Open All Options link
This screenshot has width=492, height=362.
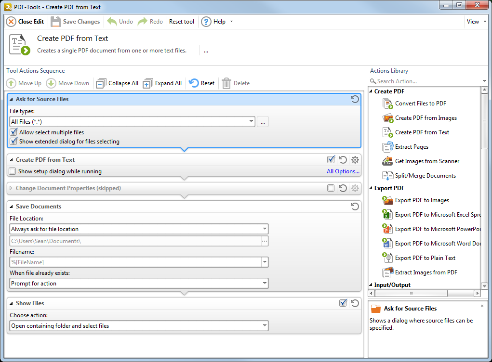pos(343,171)
